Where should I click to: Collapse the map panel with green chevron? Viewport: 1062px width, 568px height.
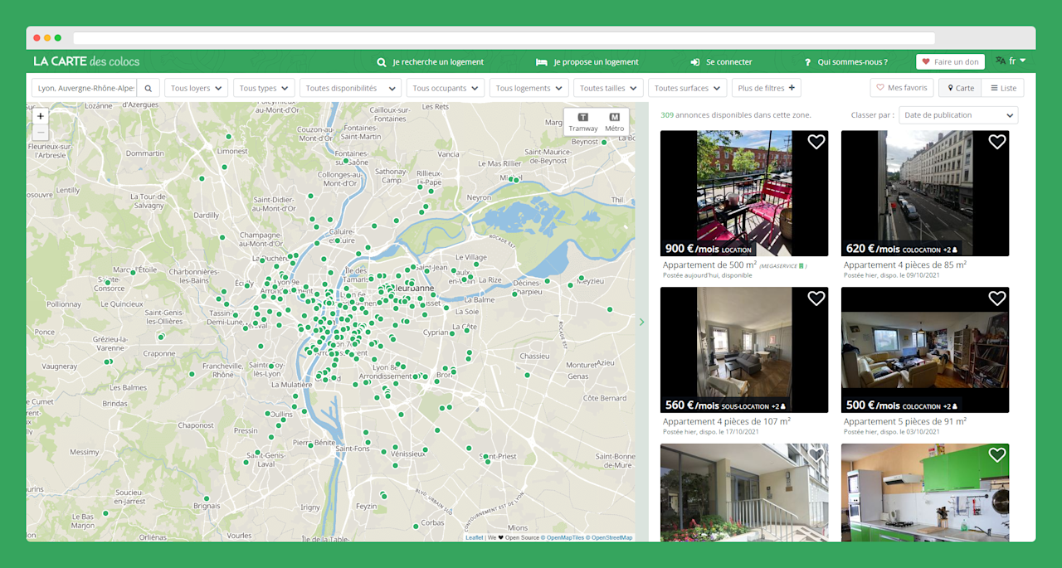(641, 322)
